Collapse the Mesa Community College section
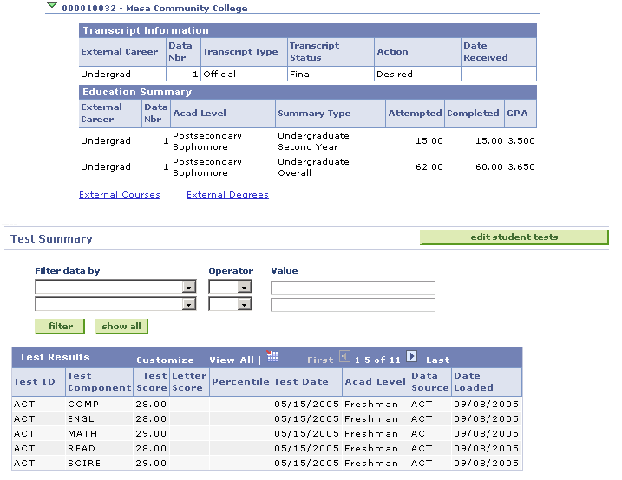 [x=51, y=5]
